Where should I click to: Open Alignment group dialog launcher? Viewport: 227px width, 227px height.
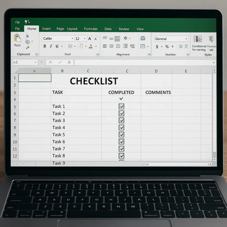tap(149, 54)
